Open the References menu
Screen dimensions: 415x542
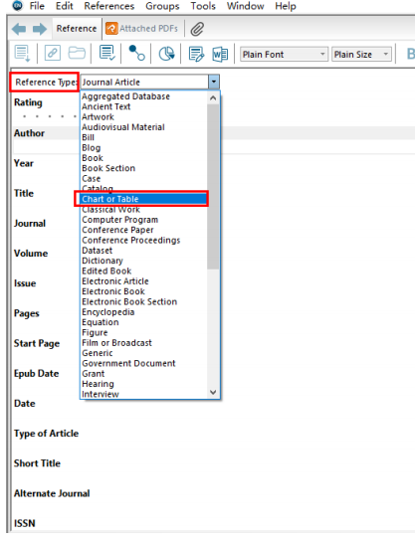(x=108, y=6)
